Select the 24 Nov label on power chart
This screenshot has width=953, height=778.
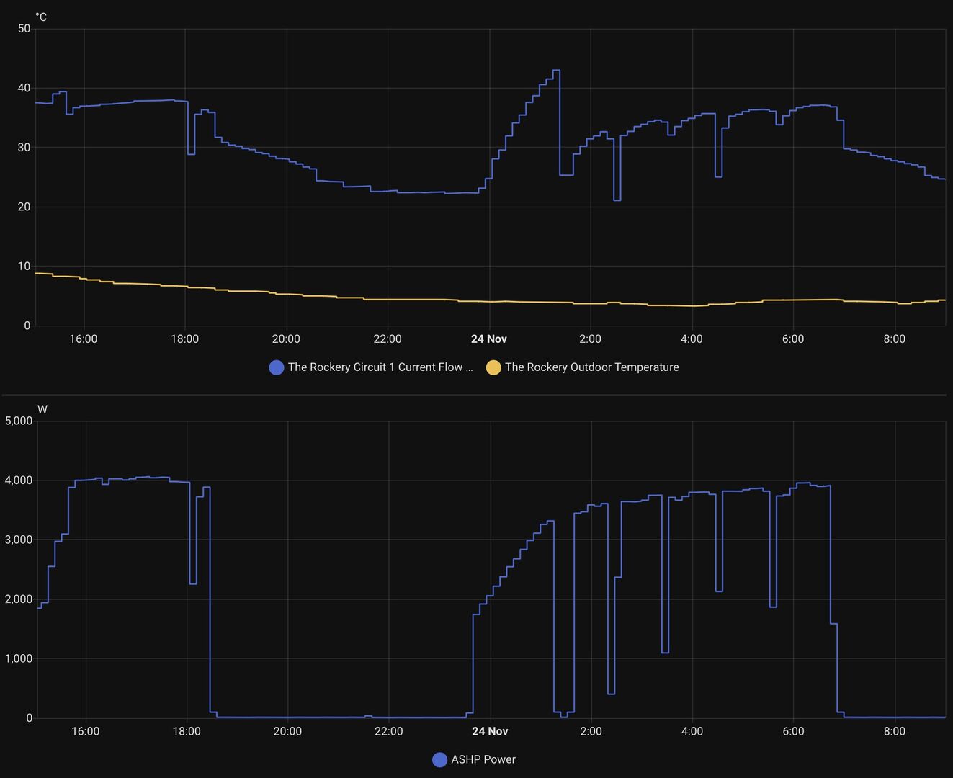click(x=490, y=731)
